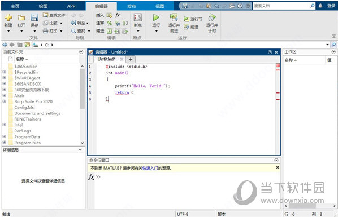This screenshot has width=338, height=217.
Task: Click the Run Section (运行节) button
Action: click(x=193, y=19)
